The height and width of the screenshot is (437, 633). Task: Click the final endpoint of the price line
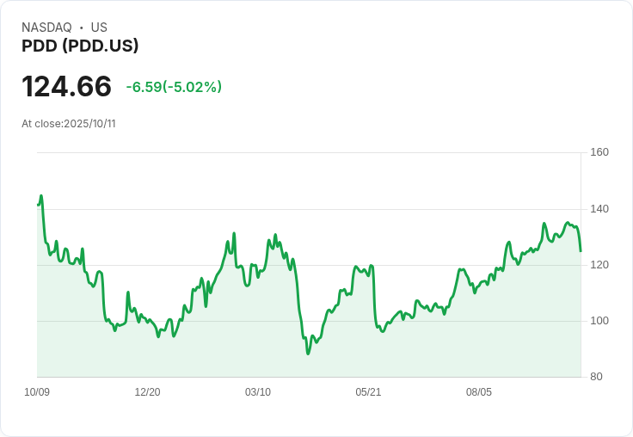(581, 251)
